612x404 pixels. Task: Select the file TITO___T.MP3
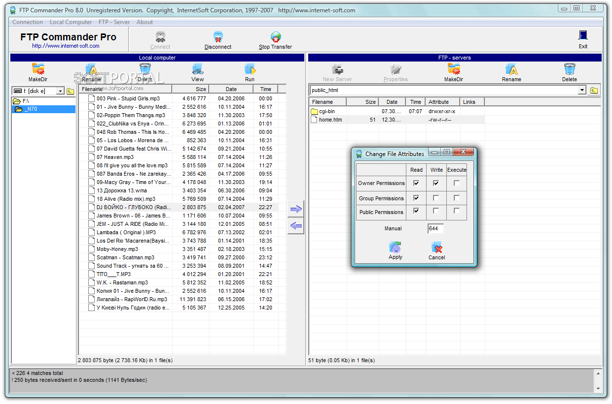pyautogui.click(x=113, y=274)
